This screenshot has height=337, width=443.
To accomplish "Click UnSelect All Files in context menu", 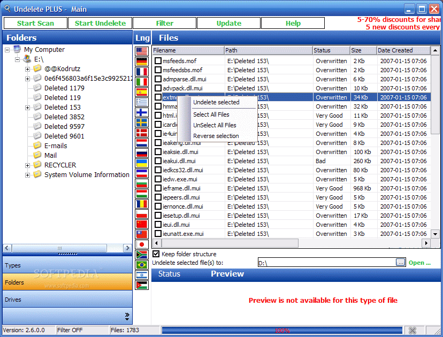I will pos(215,125).
